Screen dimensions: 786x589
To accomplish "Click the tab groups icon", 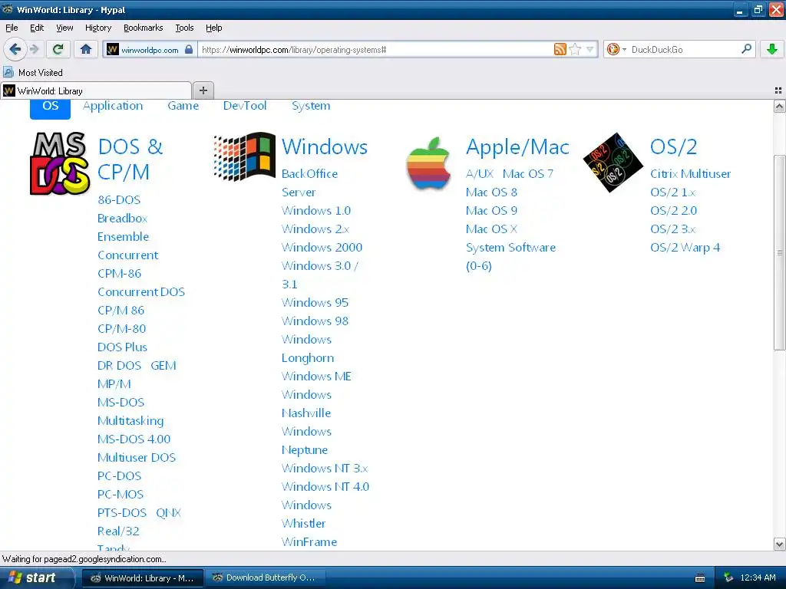I will coord(778,90).
